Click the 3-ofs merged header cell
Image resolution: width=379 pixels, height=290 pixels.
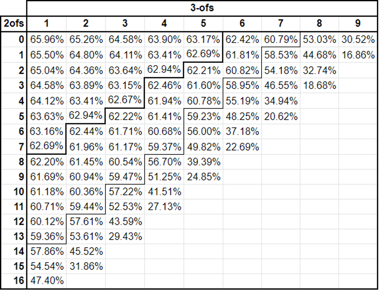pos(202,8)
